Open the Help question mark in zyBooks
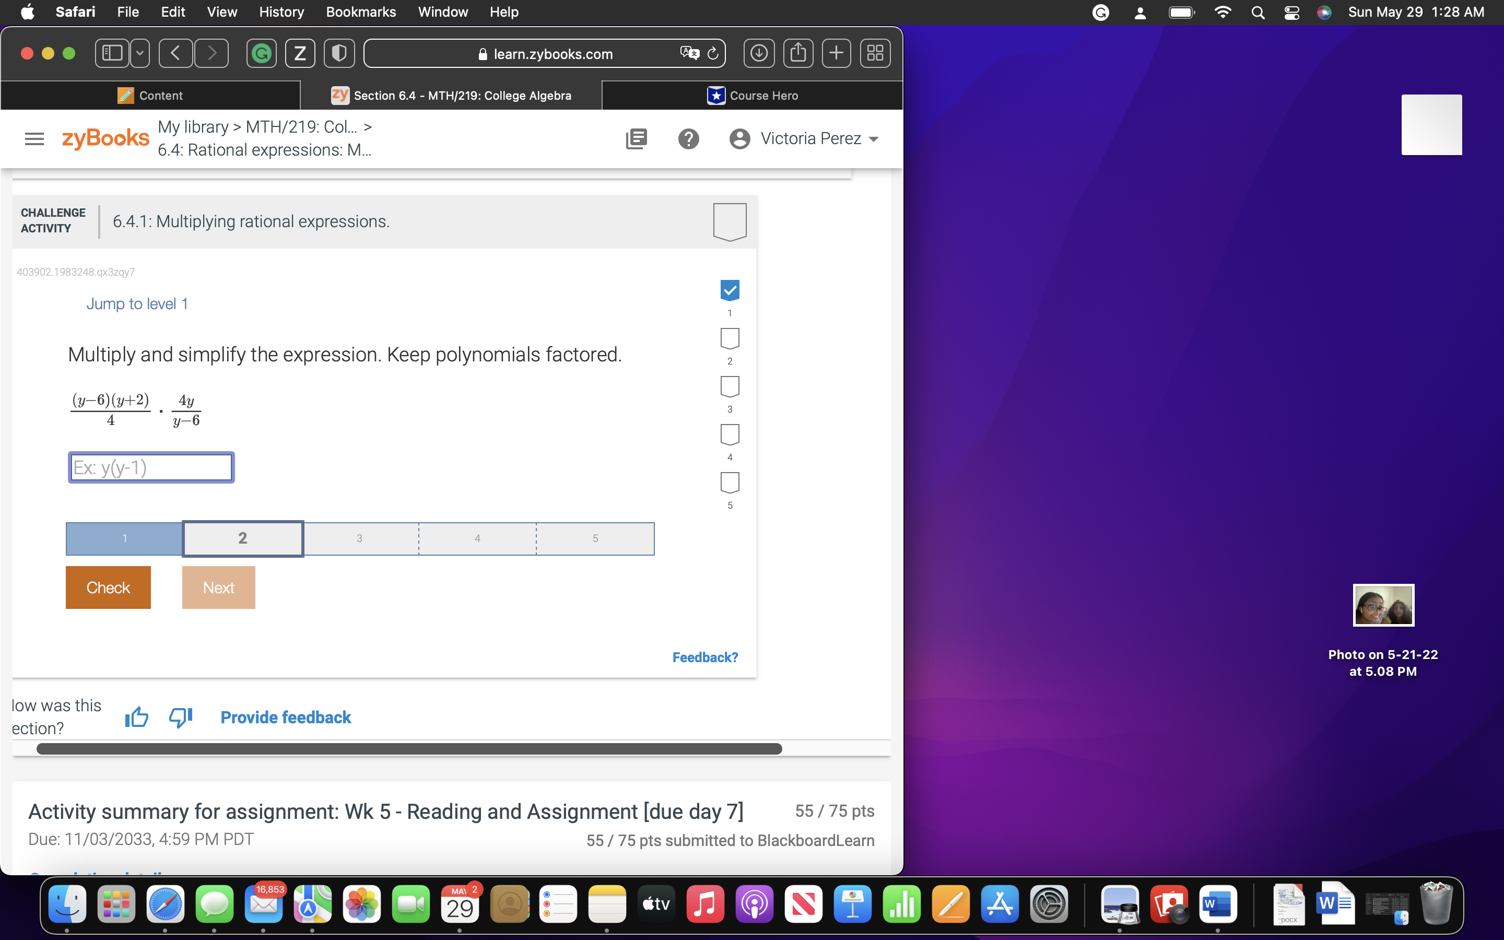The height and width of the screenshot is (940, 1504). (x=689, y=138)
